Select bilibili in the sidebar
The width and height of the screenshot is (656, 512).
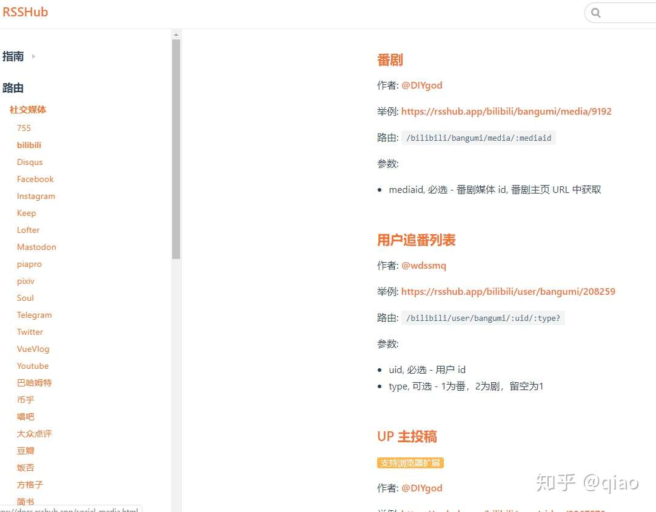pyautogui.click(x=29, y=145)
